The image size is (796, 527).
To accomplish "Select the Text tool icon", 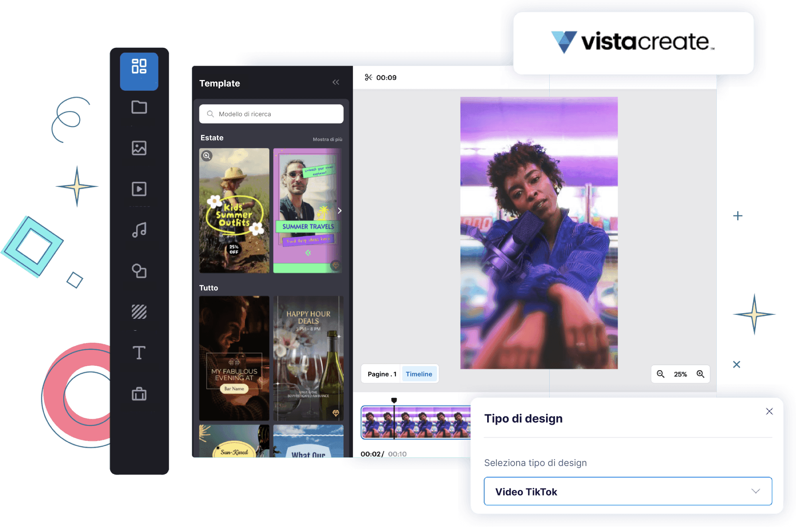I will 139,353.
